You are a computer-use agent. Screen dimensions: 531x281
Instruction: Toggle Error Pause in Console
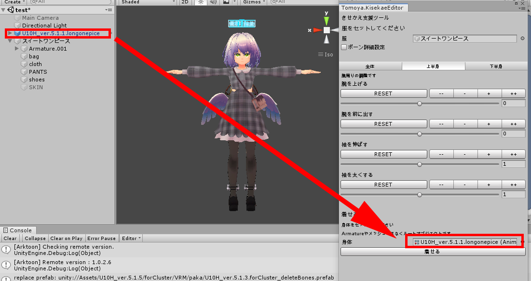pos(101,238)
